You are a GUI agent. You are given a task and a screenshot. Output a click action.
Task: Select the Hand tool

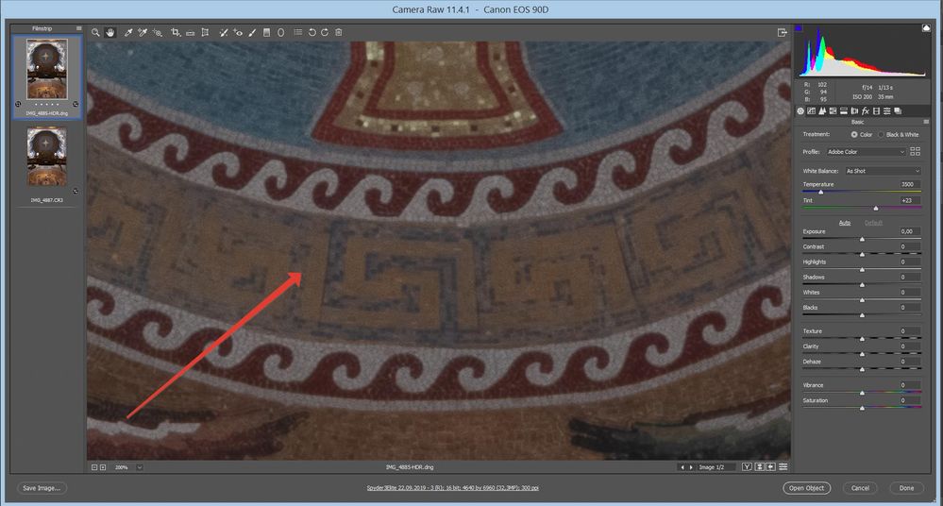(110, 32)
